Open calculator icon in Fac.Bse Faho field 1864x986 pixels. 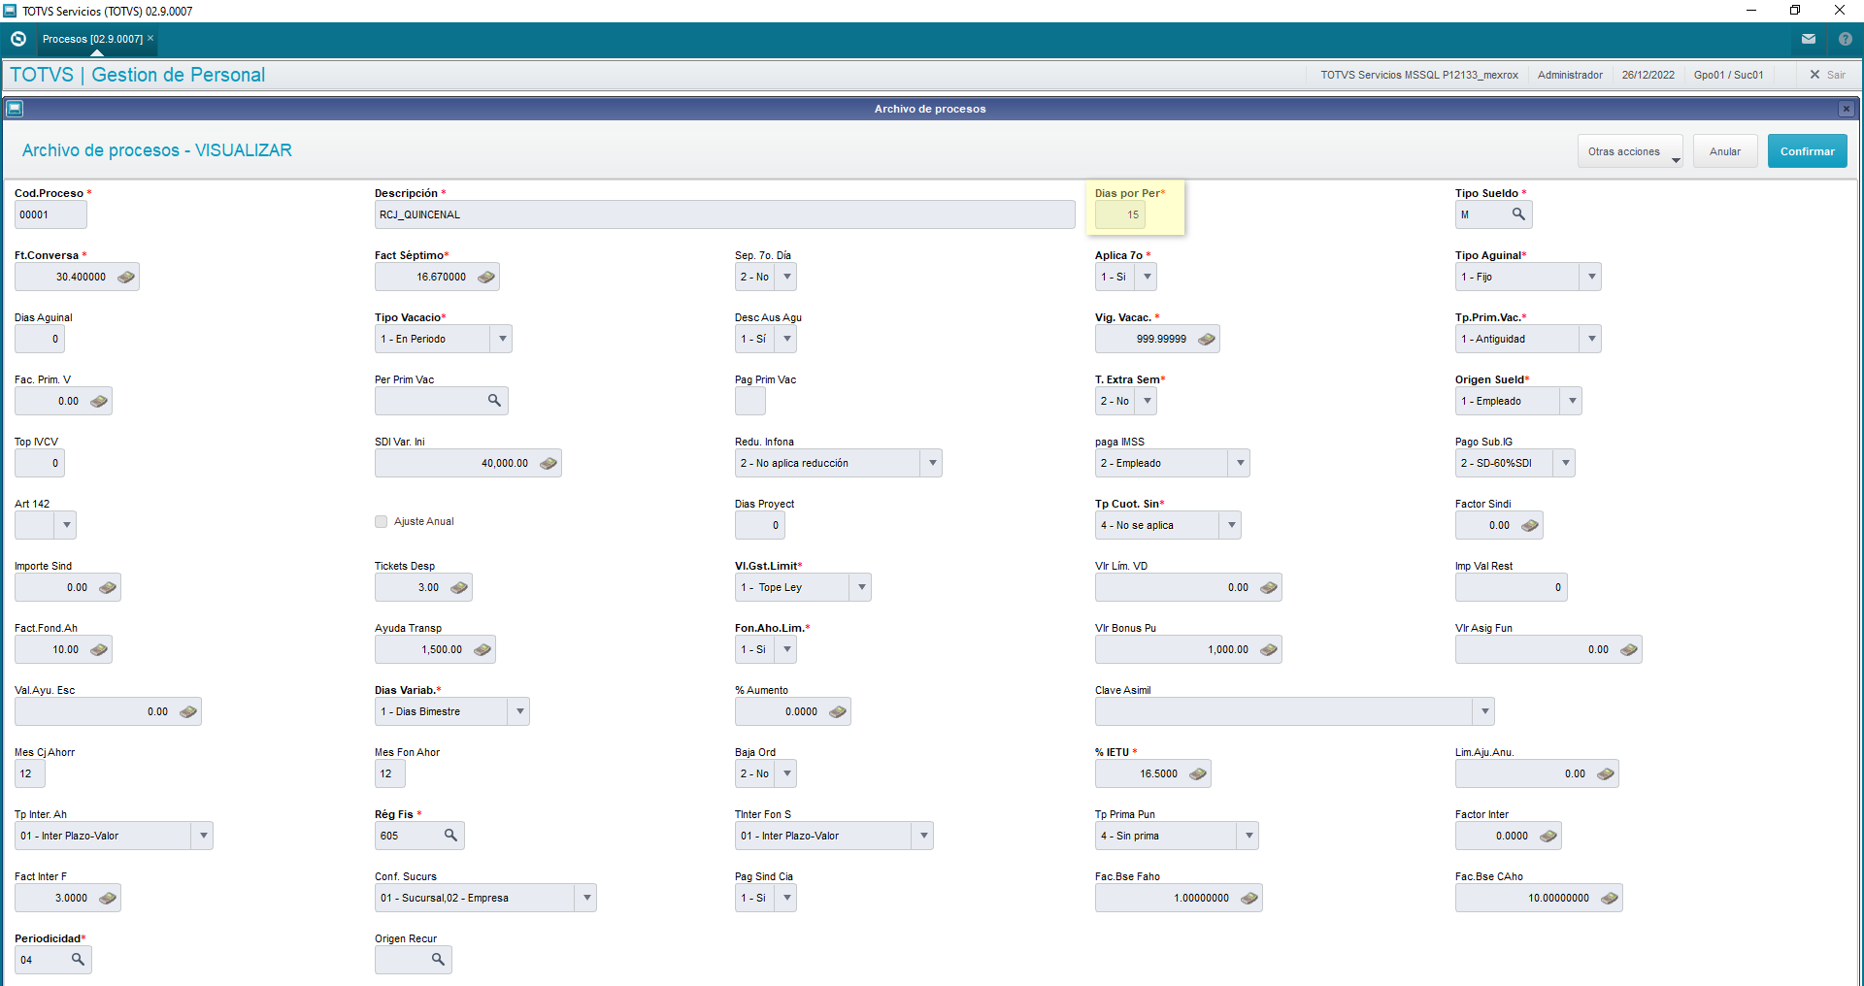tap(1249, 899)
